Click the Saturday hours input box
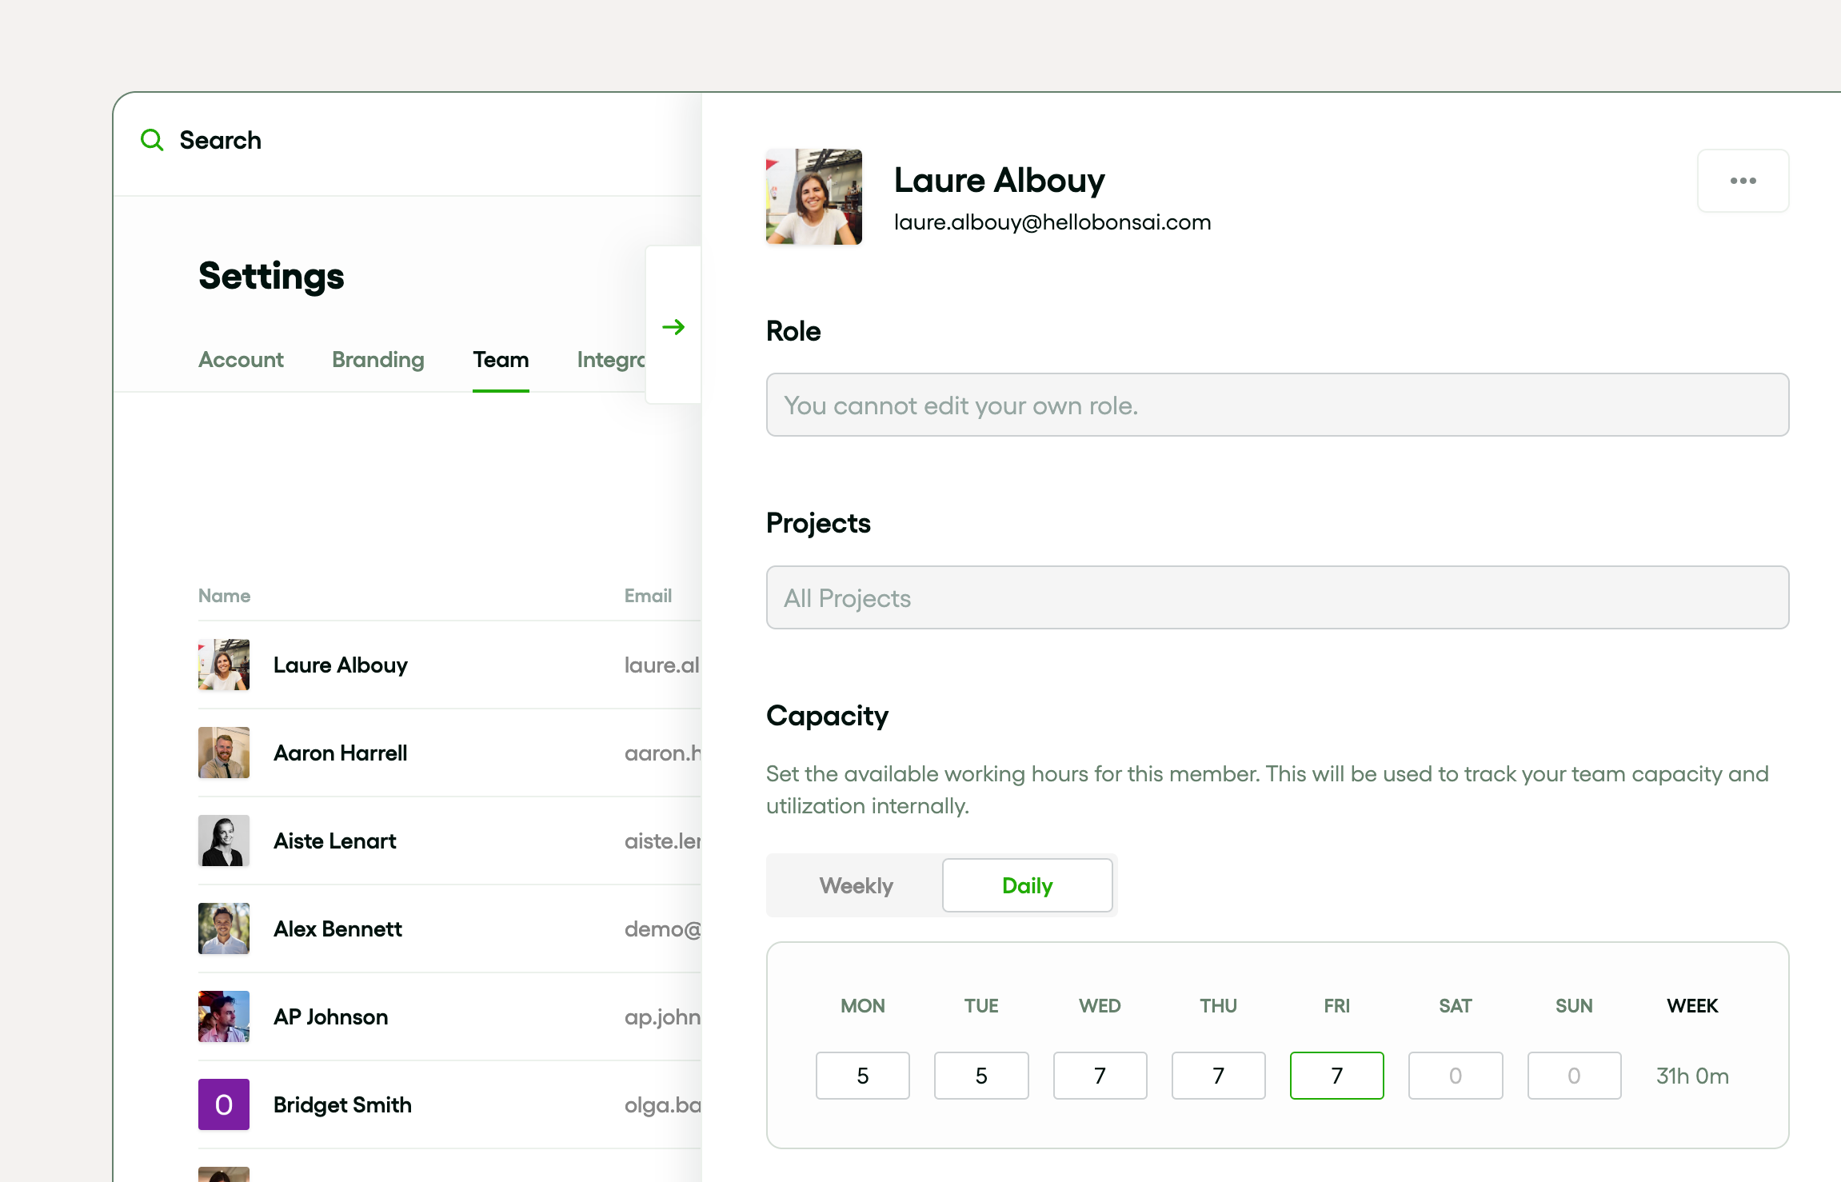Image resolution: width=1841 pixels, height=1182 pixels. 1455,1076
